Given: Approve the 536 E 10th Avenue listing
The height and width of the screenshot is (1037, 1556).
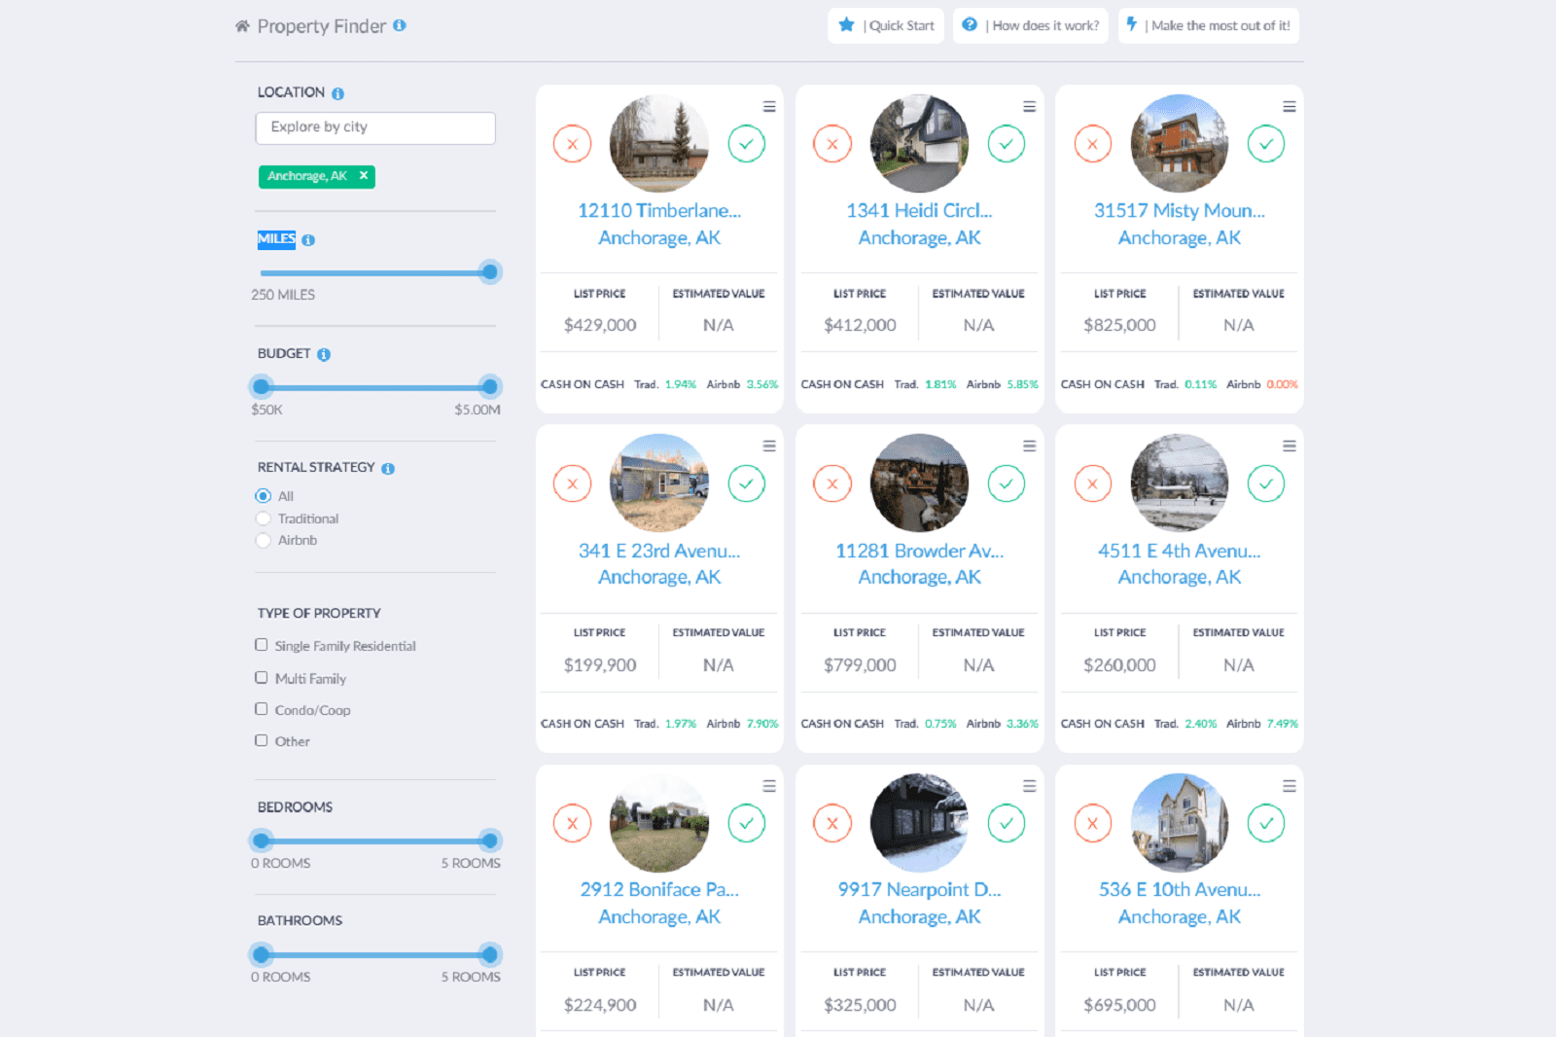Looking at the screenshot, I should point(1266,822).
